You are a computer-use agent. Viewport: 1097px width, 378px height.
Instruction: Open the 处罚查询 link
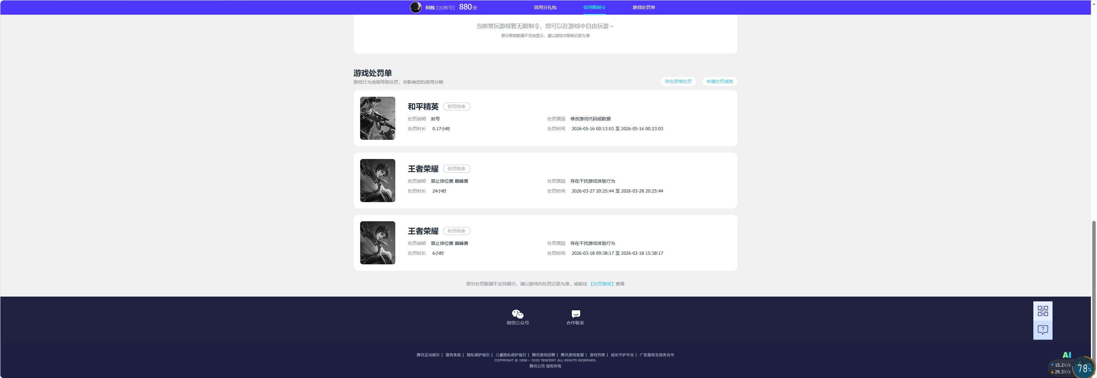(x=602, y=283)
